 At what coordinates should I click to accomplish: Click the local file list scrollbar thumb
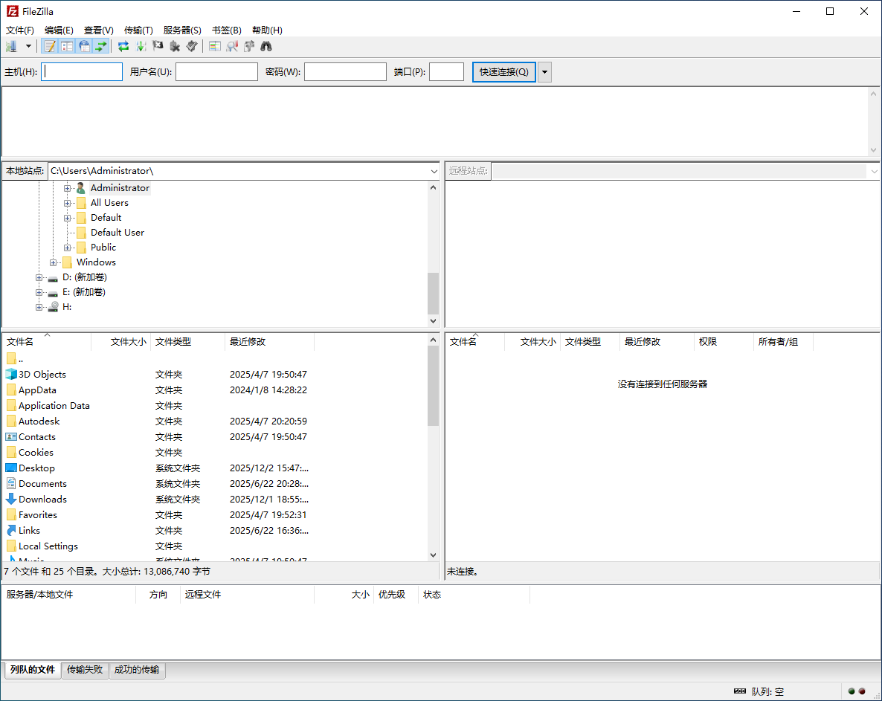tap(433, 386)
